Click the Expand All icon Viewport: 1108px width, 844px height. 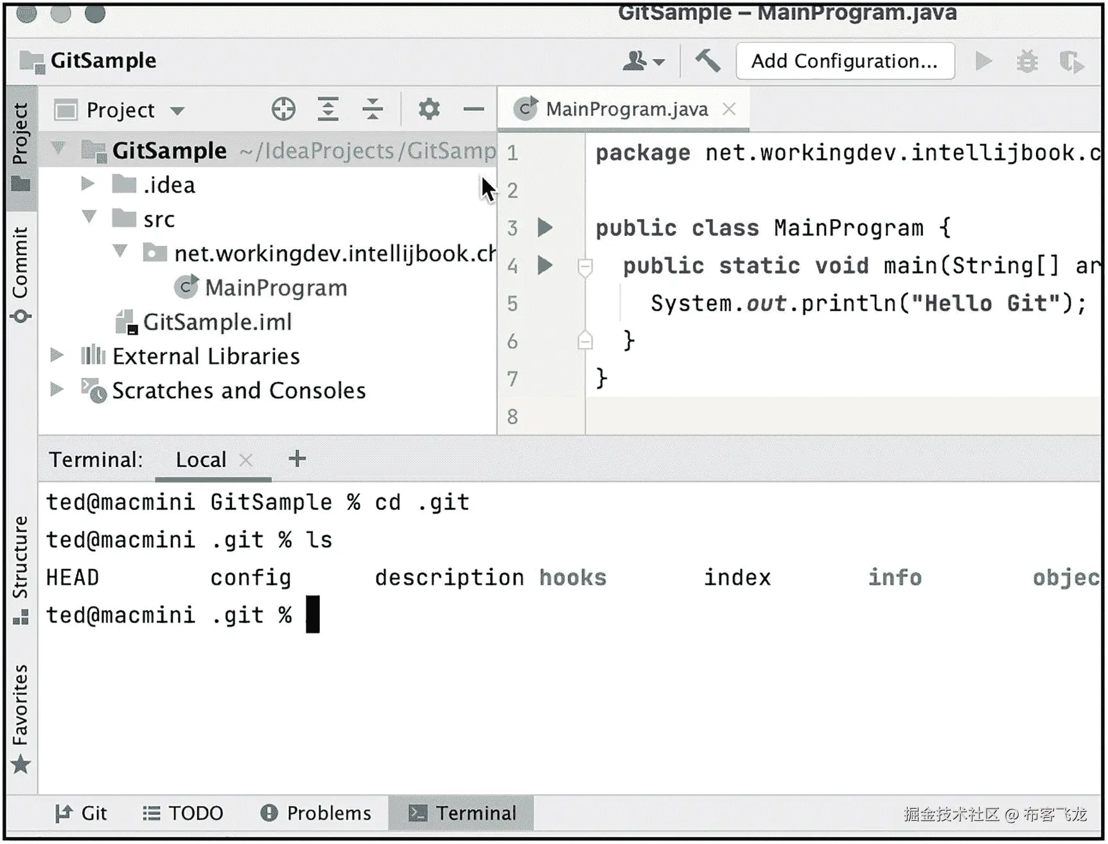(328, 109)
